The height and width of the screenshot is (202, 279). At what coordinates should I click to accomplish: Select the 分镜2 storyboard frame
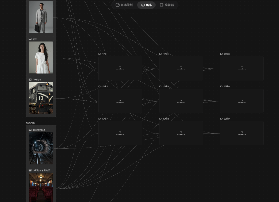point(181,68)
